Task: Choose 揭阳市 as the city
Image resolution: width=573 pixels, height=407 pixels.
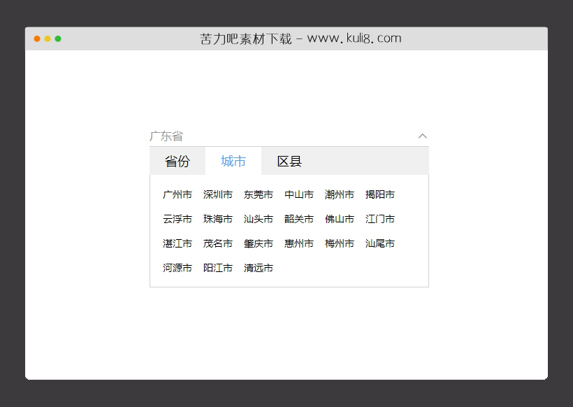Action: (379, 194)
